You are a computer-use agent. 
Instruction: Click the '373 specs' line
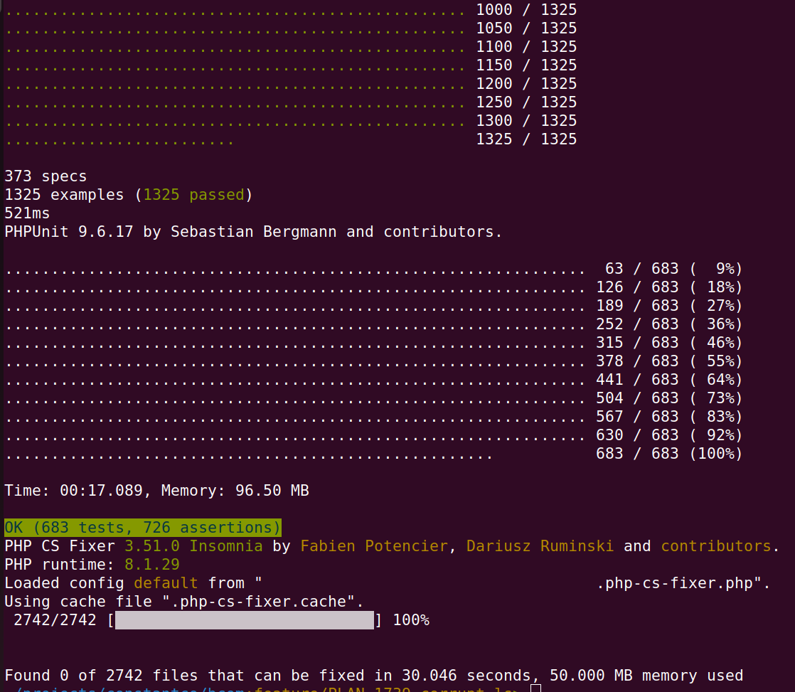(46, 176)
